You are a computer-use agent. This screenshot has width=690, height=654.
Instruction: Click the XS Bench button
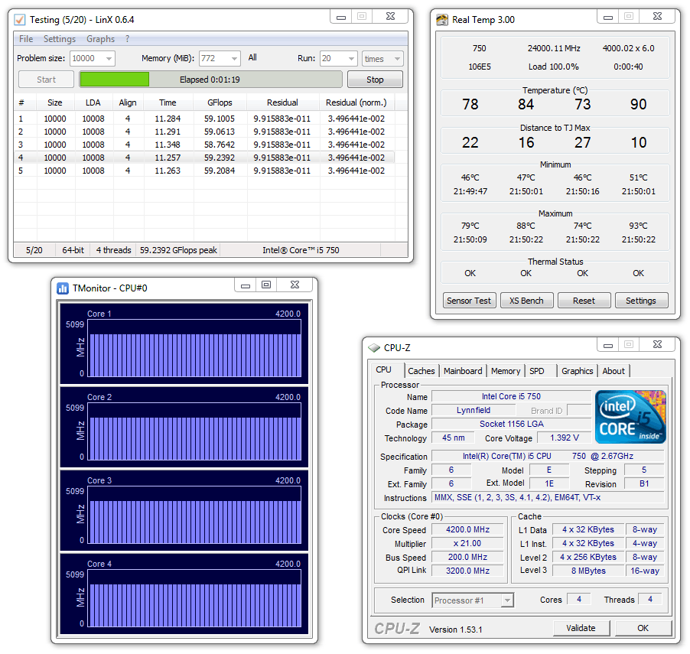click(526, 301)
